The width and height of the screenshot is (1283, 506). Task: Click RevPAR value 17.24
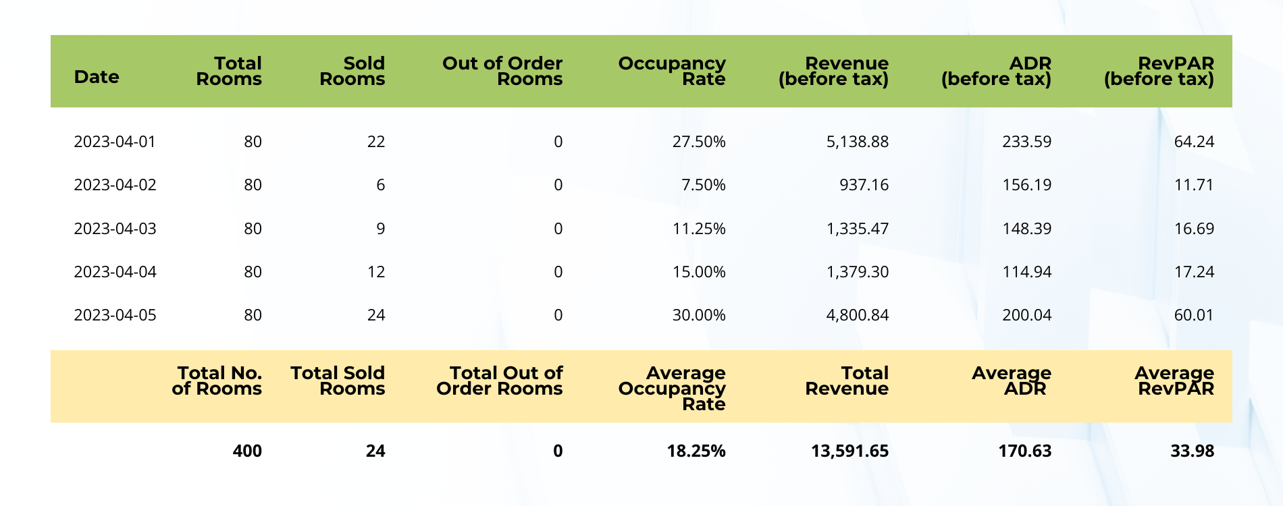[x=1194, y=272]
